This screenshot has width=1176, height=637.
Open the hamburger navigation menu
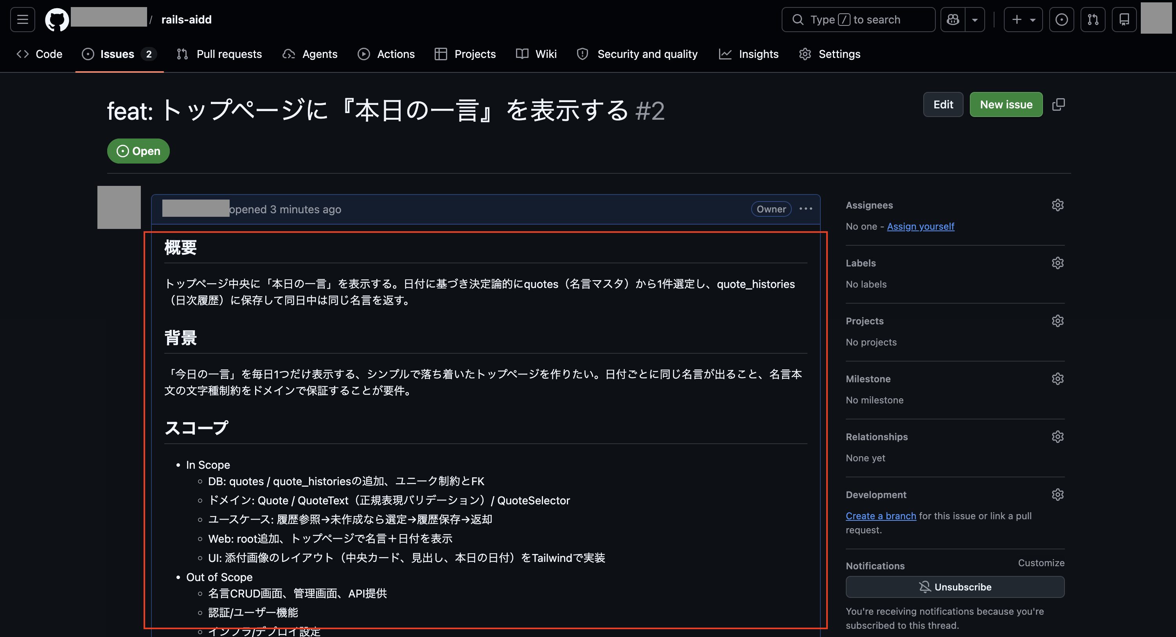[x=22, y=20]
